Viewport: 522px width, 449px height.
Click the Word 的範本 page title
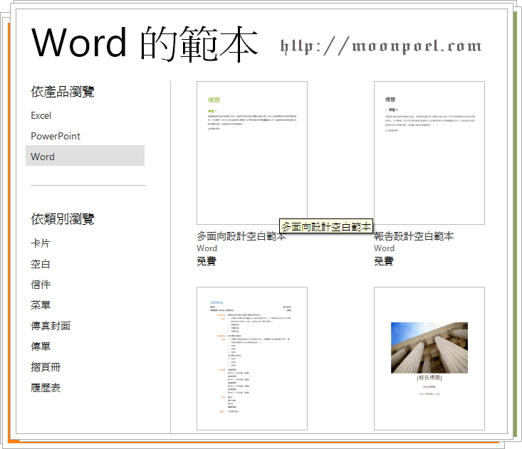pyautogui.click(x=145, y=43)
